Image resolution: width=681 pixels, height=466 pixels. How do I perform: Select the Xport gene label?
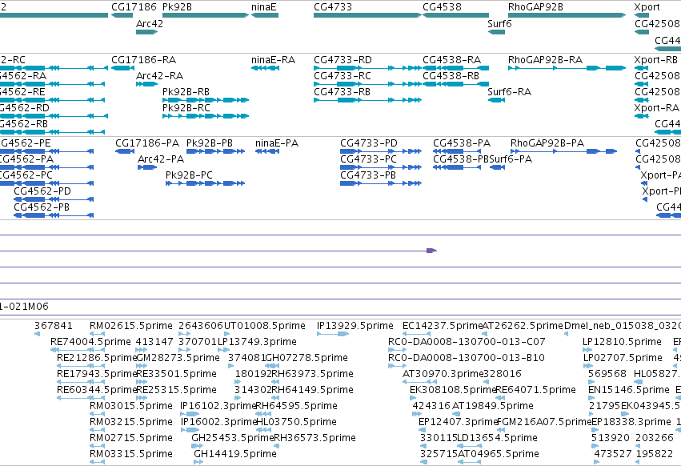(647, 7)
